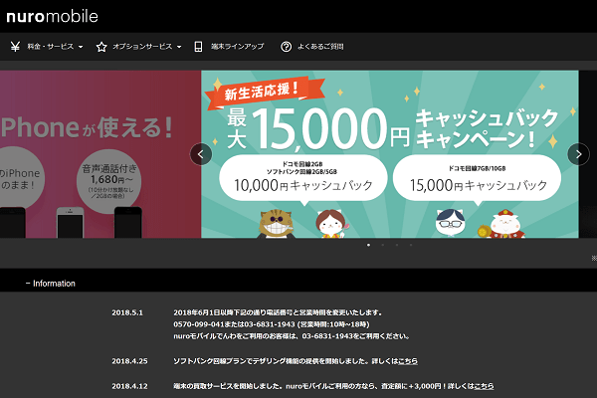Click the yen pricing icon
The width and height of the screenshot is (597, 398).
15,47
